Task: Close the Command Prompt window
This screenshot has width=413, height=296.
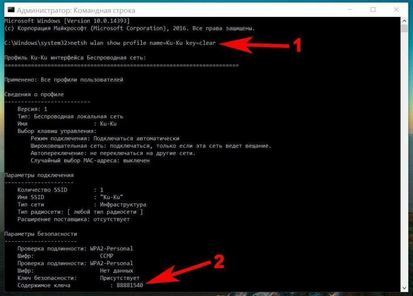Action: 396,10
